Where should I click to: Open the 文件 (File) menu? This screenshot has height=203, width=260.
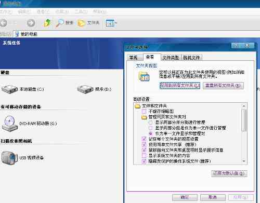coord(6,12)
